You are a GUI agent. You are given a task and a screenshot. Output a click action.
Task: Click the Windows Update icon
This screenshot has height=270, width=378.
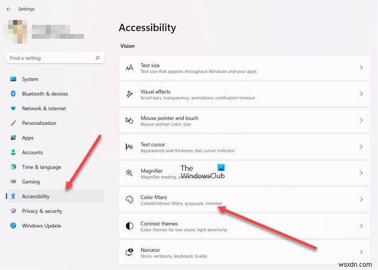click(13, 226)
